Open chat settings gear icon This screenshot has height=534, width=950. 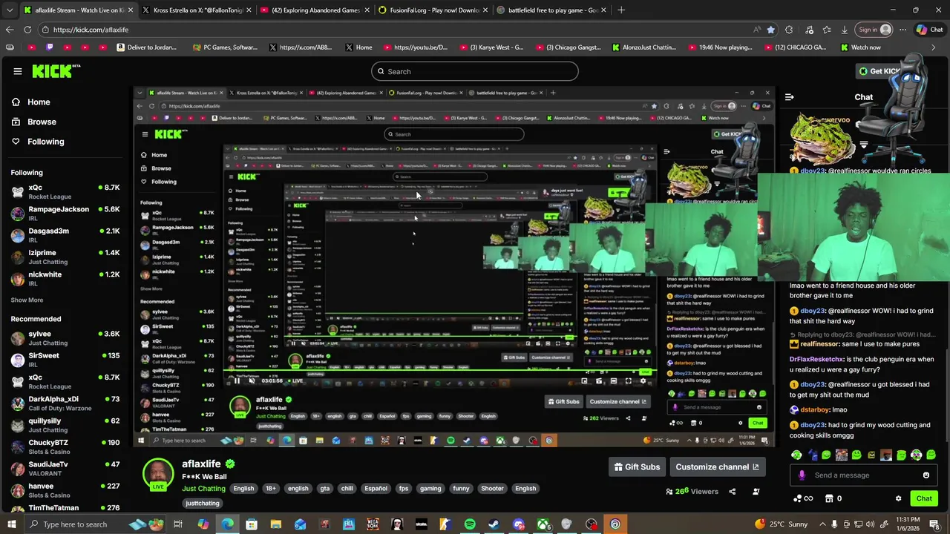click(x=898, y=498)
